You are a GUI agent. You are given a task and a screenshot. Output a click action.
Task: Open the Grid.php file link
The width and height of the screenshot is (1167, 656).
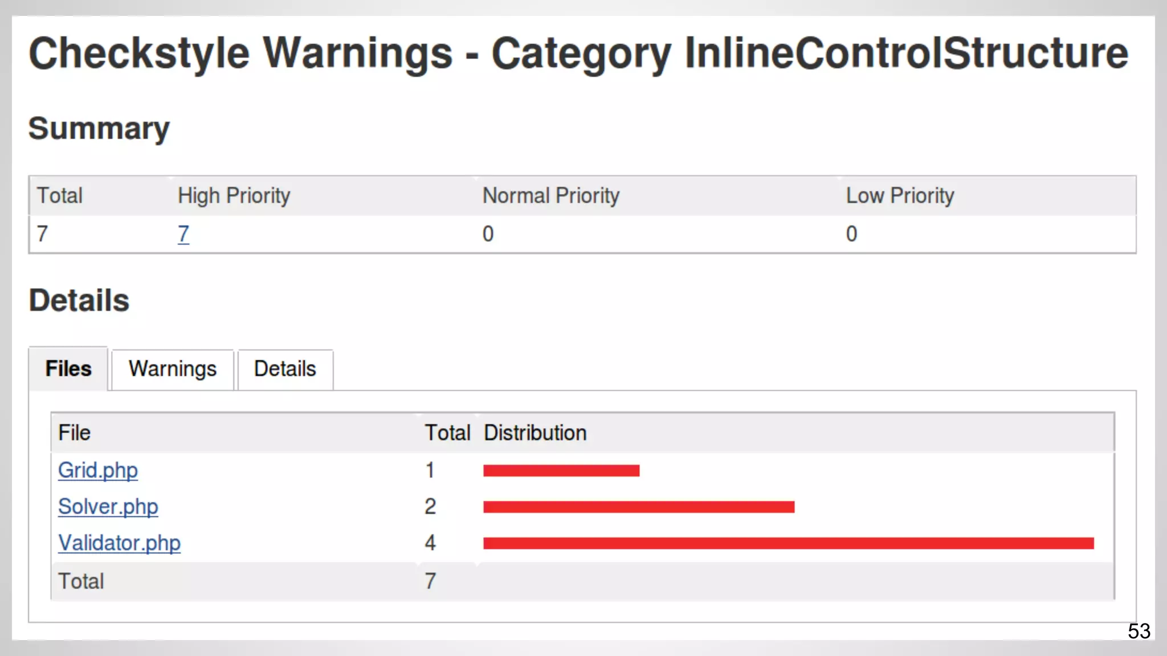point(98,470)
